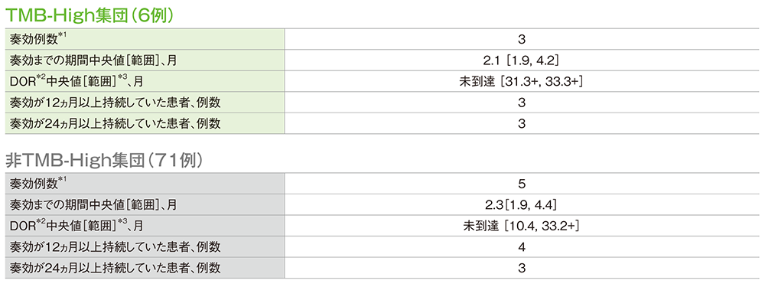Click 未到達 [31.3+, 33.3+] cell
The width and height of the screenshot is (765, 287).
[x=522, y=82]
